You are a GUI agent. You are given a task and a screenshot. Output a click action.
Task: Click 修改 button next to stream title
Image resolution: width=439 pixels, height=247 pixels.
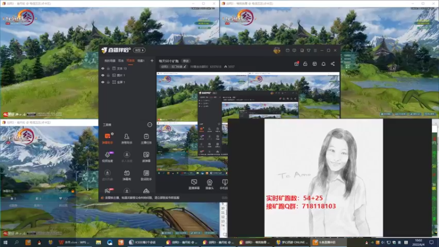pos(186,61)
